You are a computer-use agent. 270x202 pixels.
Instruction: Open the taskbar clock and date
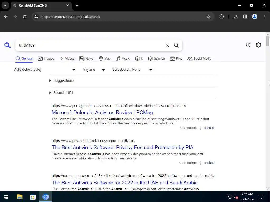coord(247,197)
